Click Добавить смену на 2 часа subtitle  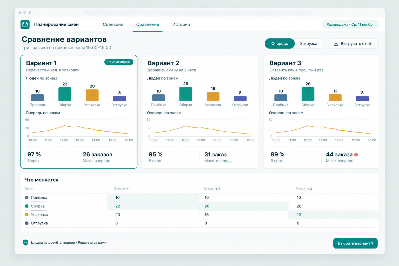pyautogui.click(x=172, y=70)
